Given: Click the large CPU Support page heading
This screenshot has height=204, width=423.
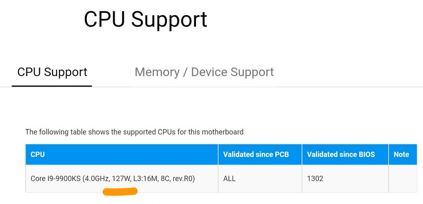Looking at the screenshot, I should pos(145,20).
